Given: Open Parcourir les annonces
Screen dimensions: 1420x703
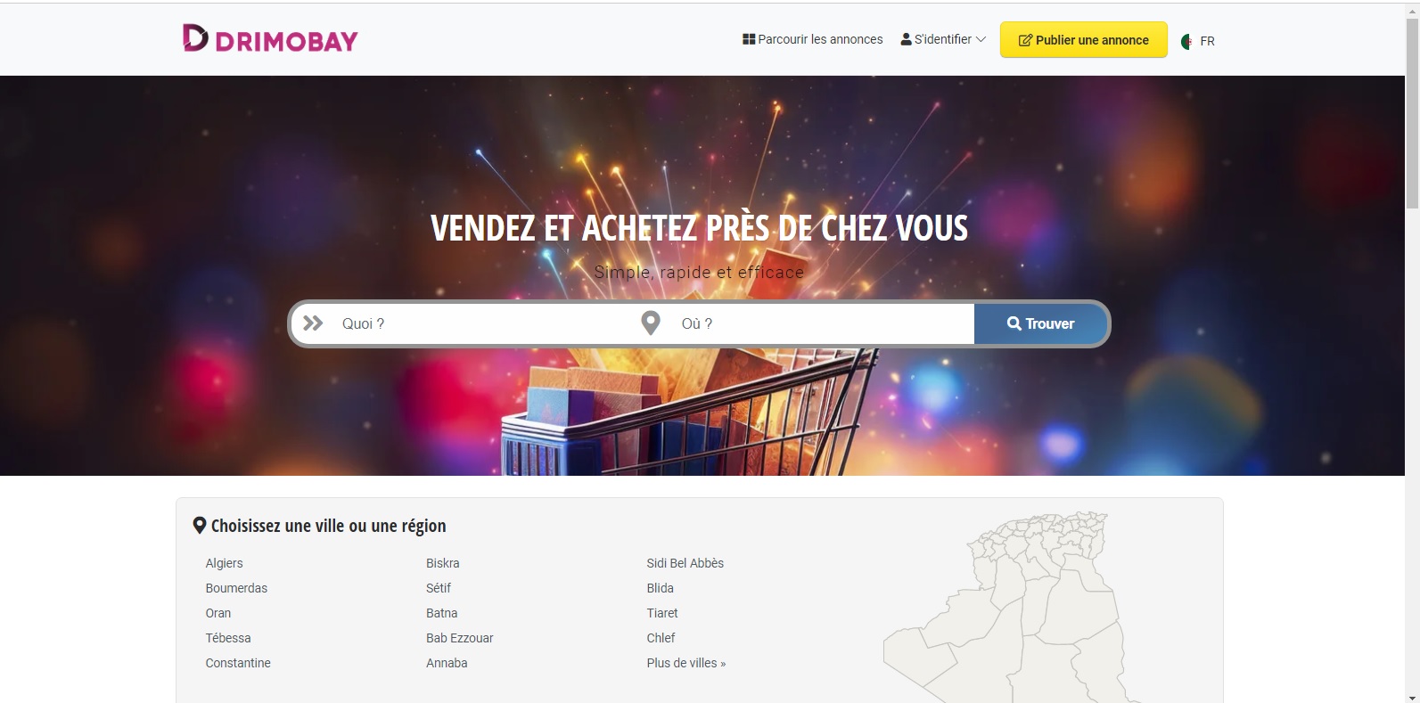Looking at the screenshot, I should click(813, 39).
